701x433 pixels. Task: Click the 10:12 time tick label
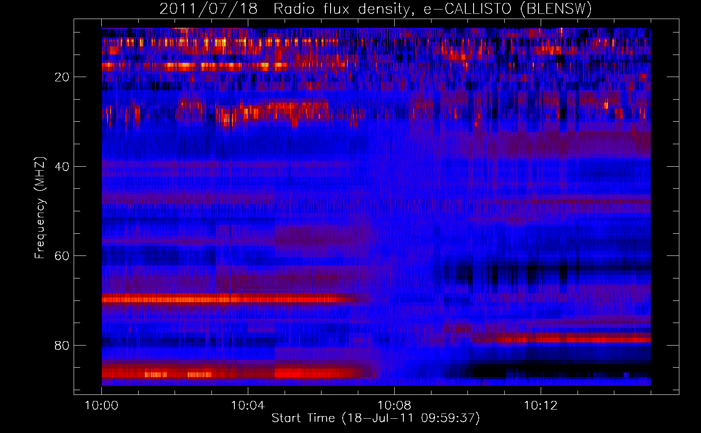(541, 405)
